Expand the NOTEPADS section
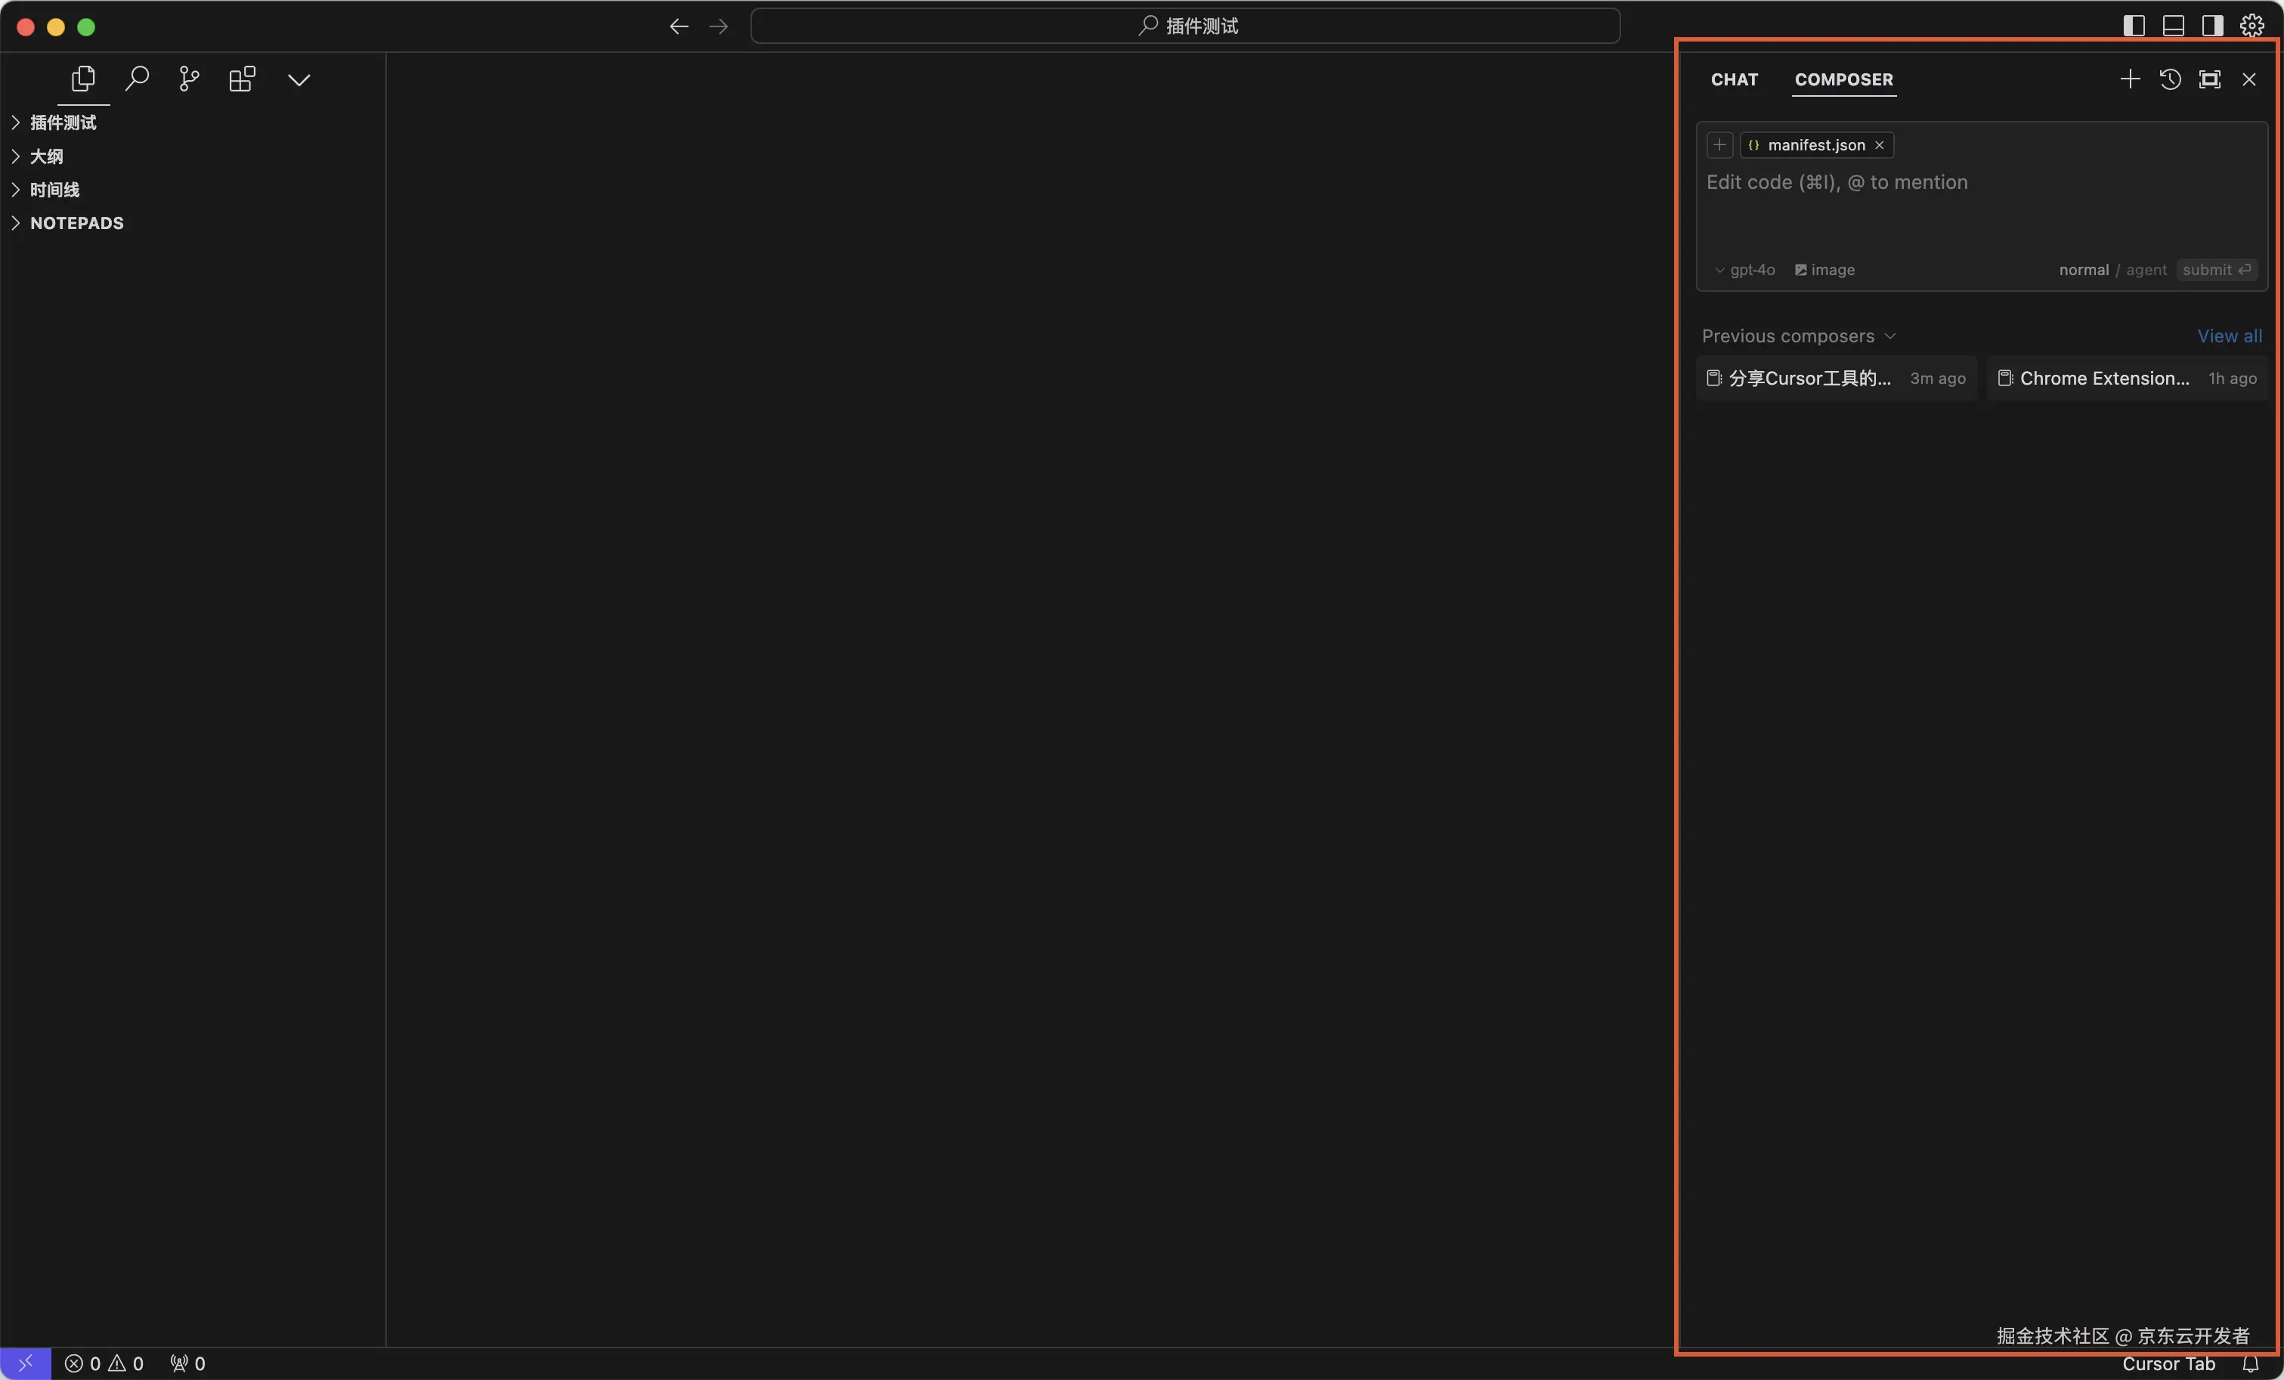The width and height of the screenshot is (2284, 1380). coord(76,224)
